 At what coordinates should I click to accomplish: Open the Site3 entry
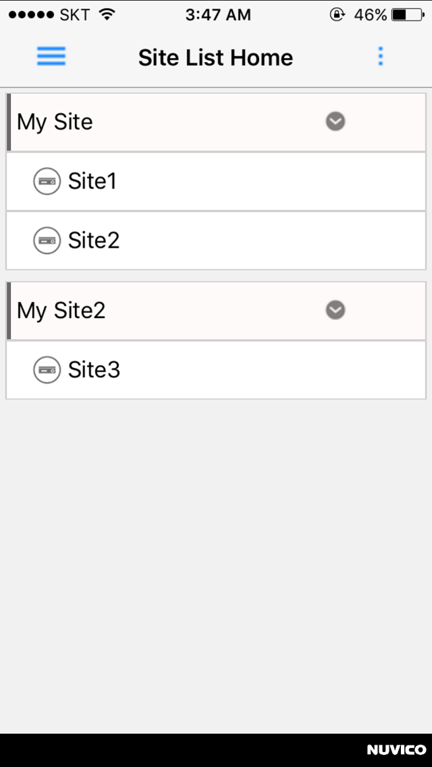pos(94,370)
